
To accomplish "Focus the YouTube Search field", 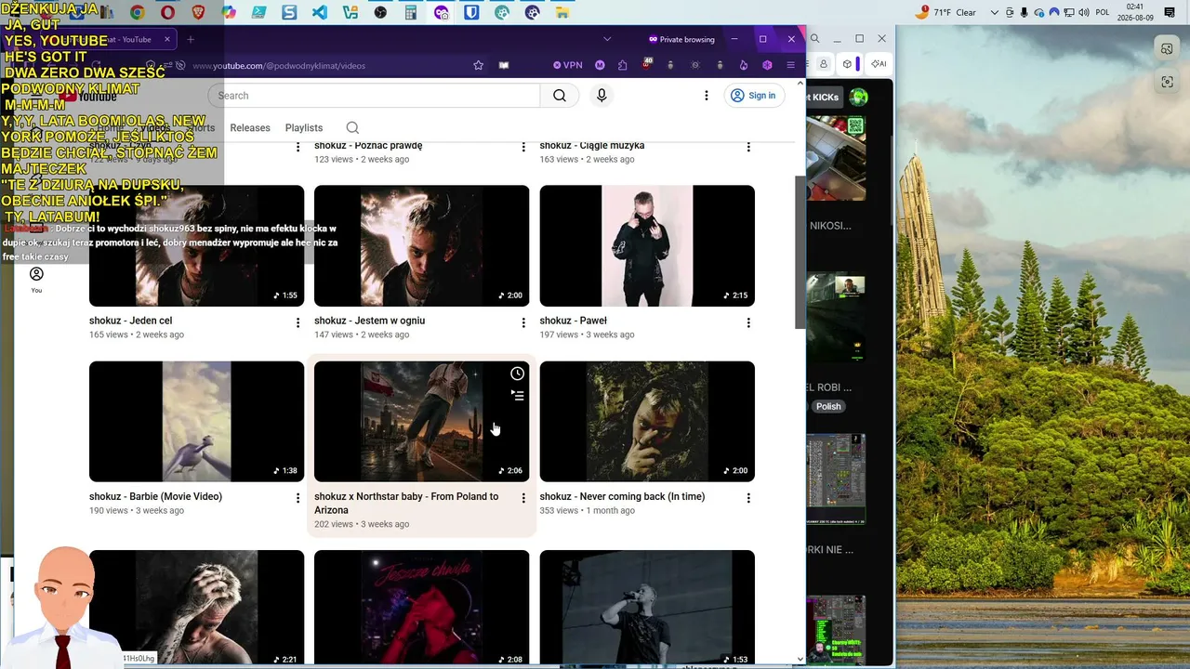I will 374,96.
